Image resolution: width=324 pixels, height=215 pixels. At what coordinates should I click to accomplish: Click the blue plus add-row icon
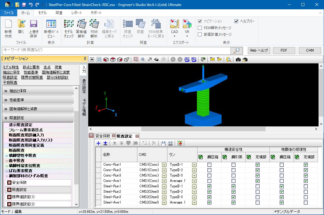click(x=98, y=143)
